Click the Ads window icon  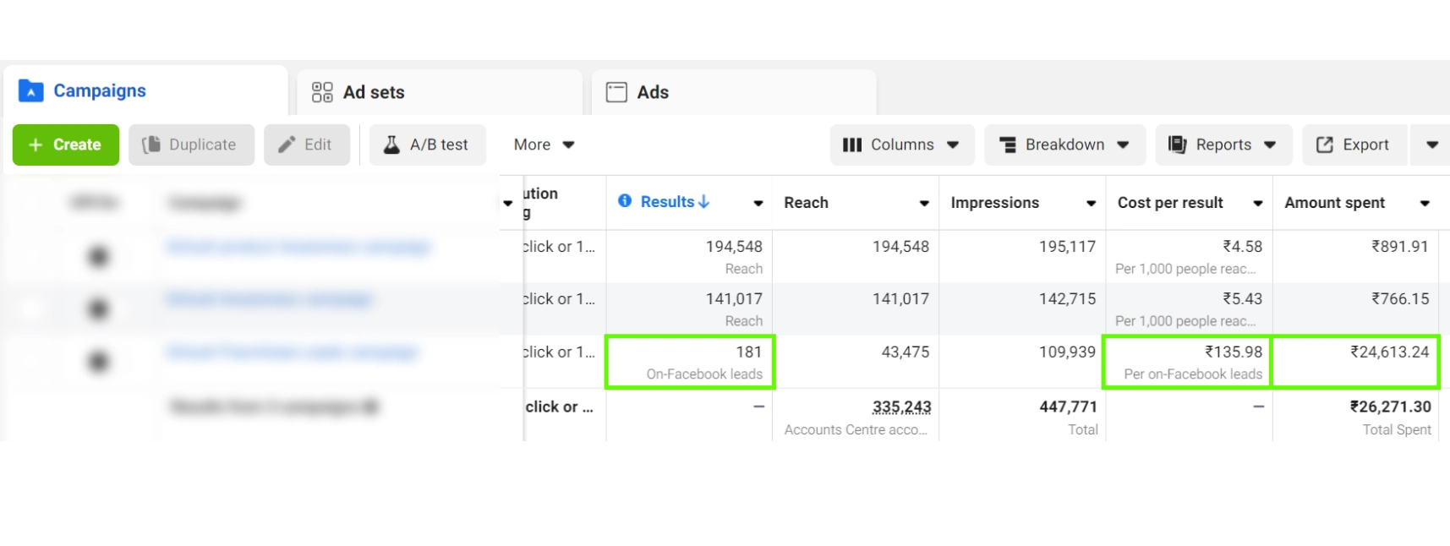(x=616, y=92)
